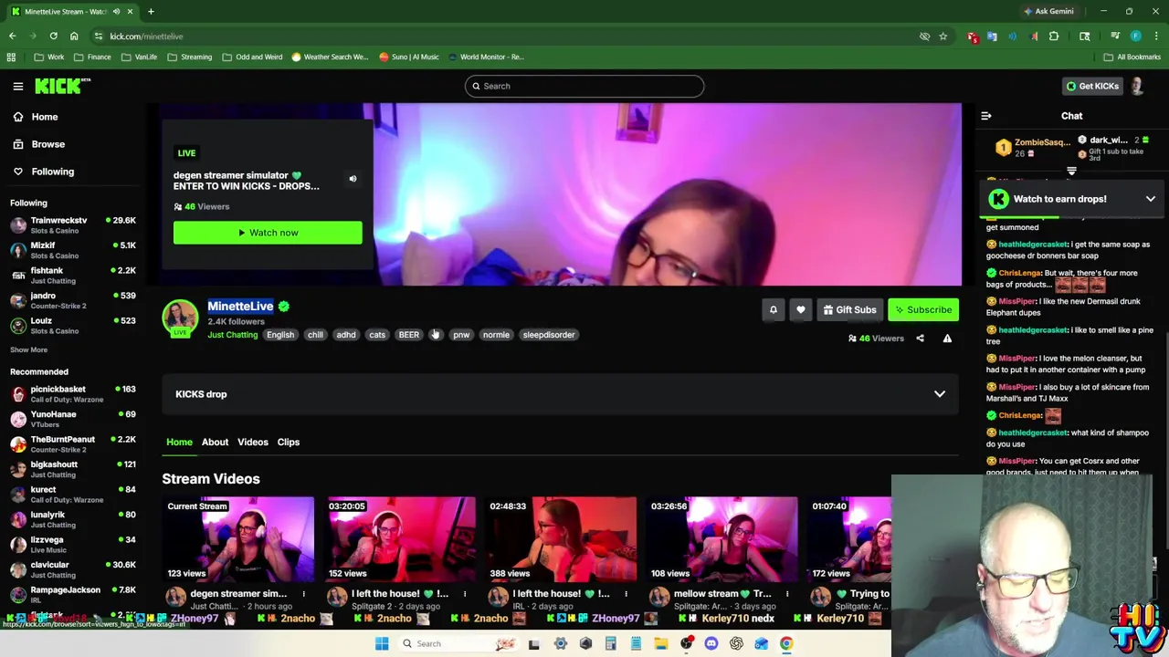Click the address bar URL

tap(146, 36)
